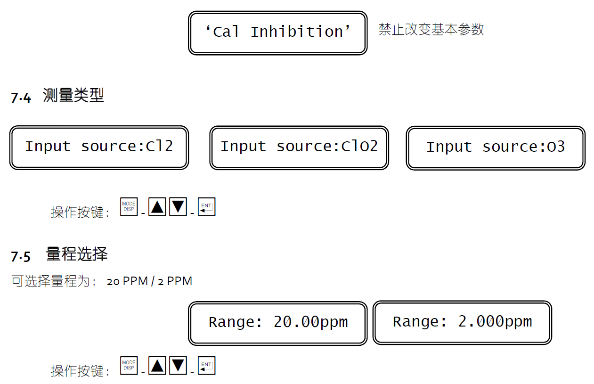594x384 pixels.
Task: Click the 操作按键 label under 测量类型
Action: (79, 212)
